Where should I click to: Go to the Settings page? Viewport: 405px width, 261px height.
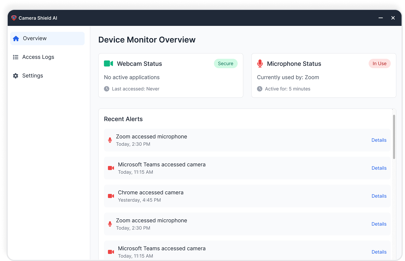pyautogui.click(x=32, y=75)
